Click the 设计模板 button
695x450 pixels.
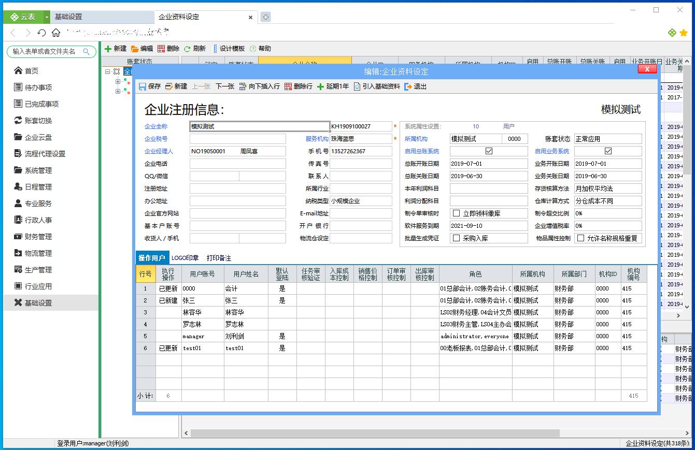(x=230, y=49)
